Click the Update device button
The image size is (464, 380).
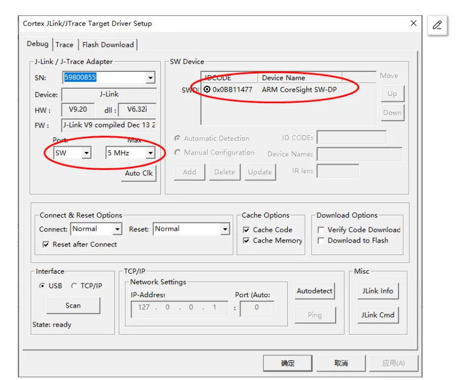pyautogui.click(x=260, y=172)
